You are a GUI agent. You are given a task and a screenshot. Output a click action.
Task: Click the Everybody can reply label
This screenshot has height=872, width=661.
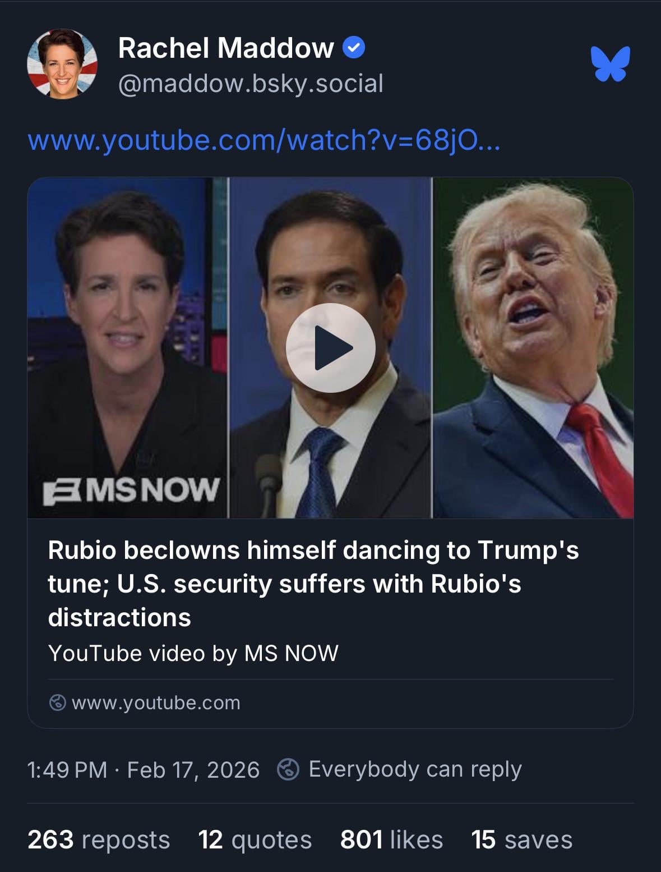point(415,769)
